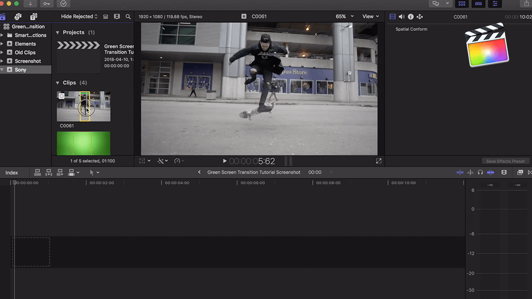The width and height of the screenshot is (532, 299).
Task: Toggle the timeline panel visibility button
Action: pyautogui.click(x=479, y=4)
